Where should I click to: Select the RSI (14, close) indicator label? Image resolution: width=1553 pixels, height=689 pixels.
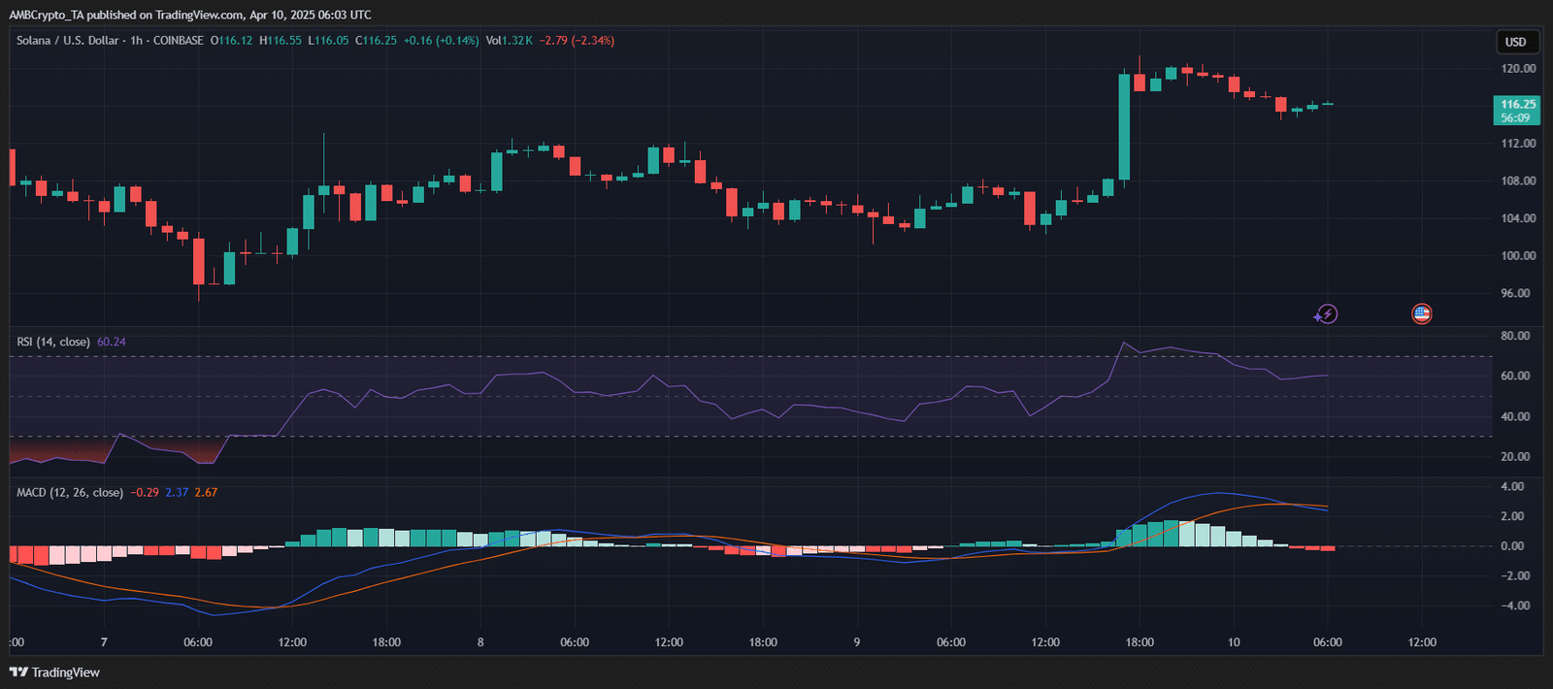(53, 342)
